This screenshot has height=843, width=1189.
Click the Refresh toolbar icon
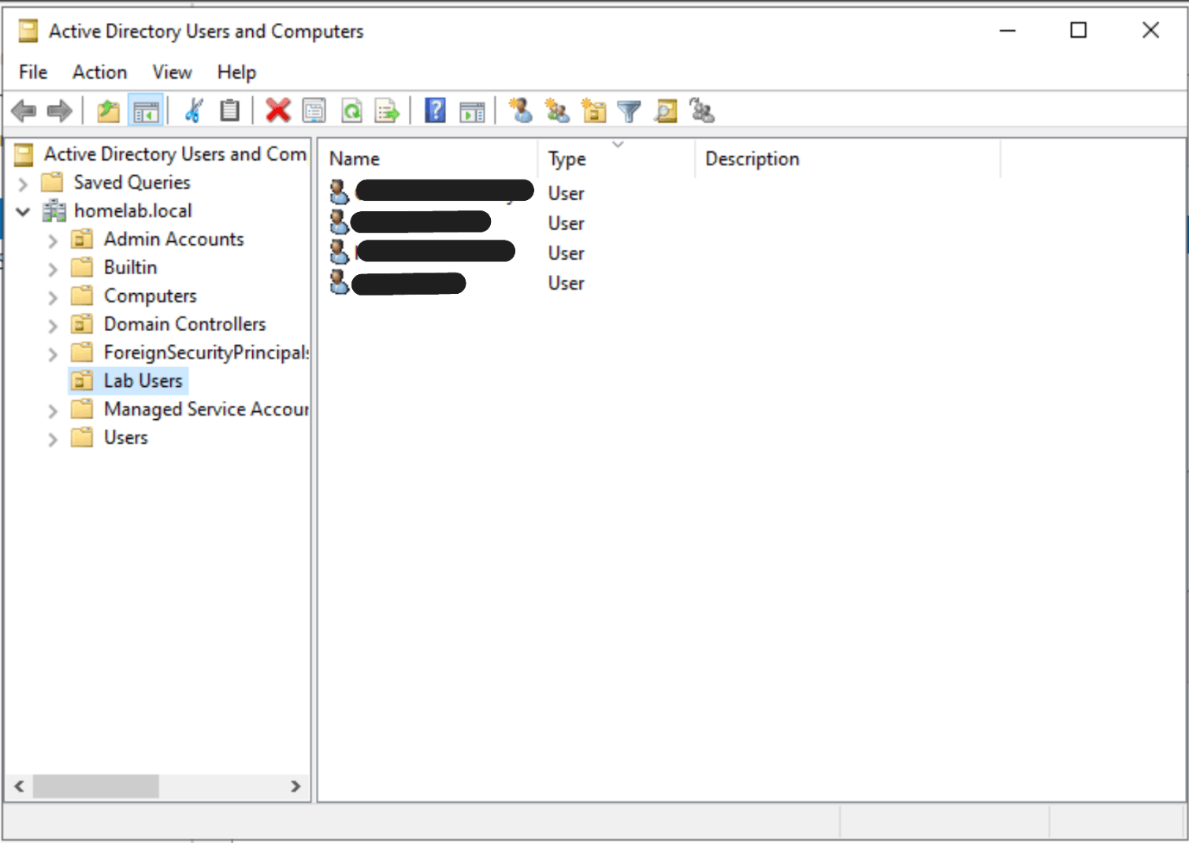point(351,111)
